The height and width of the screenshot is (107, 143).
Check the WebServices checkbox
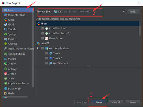coord(47,63)
